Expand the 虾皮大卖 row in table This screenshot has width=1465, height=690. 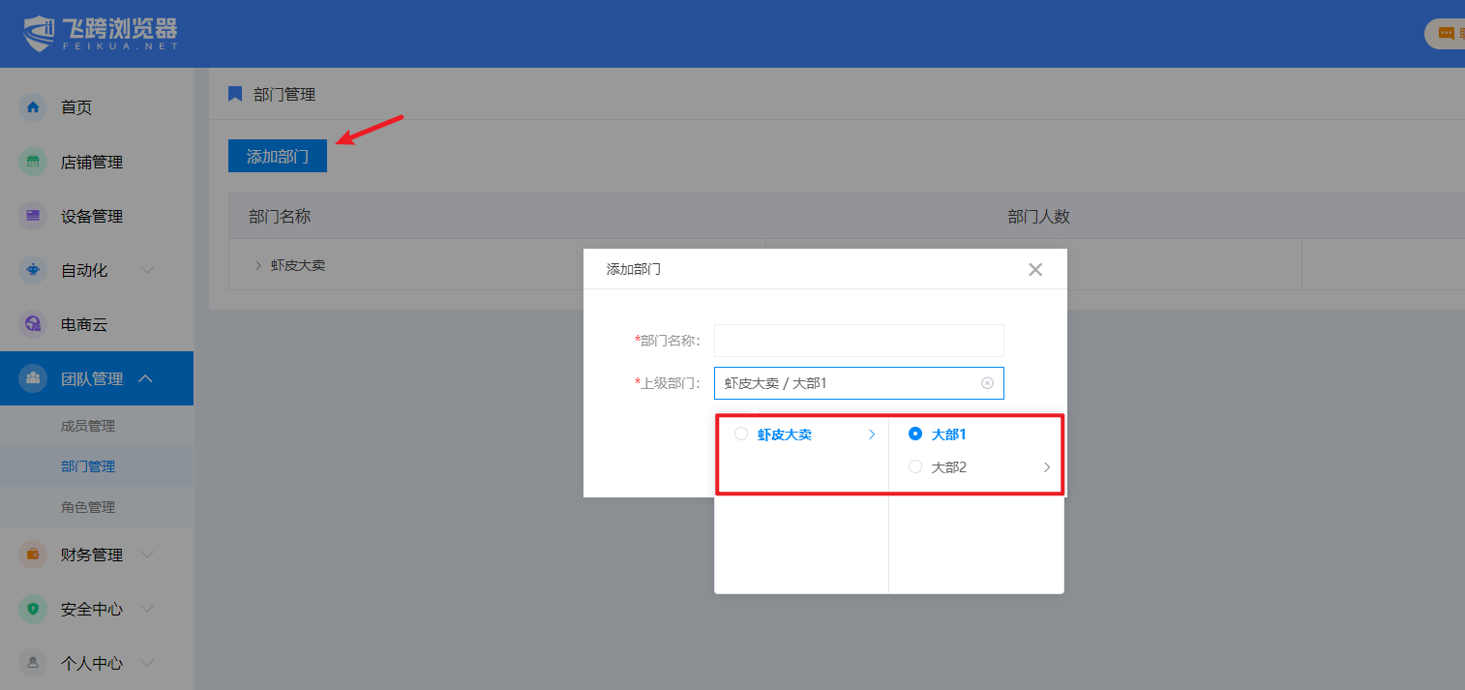click(x=258, y=265)
